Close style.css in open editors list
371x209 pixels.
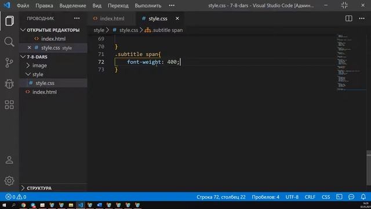coord(30,48)
